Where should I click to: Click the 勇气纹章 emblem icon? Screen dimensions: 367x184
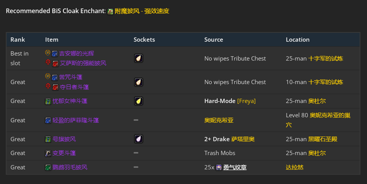tap(219, 167)
